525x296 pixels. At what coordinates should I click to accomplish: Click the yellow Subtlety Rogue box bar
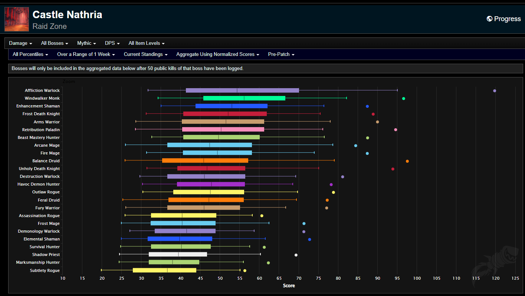pyautogui.click(x=164, y=270)
